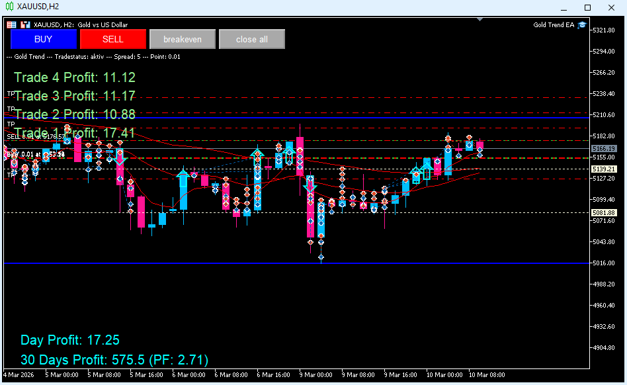Image resolution: width=627 pixels, height=385 pixels.
Task: Click the red SELL button
Action: pyautogui.click(x=113, y=39)
